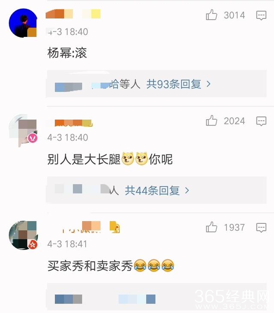Viewport: 274px width, 313px height.
Task: Open the blue circular avatar profile
Action: (23, 23)
